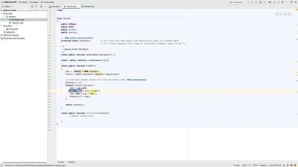Click the Search Everywhere magnifier icon
298x167 pixels.
[296, 2]
